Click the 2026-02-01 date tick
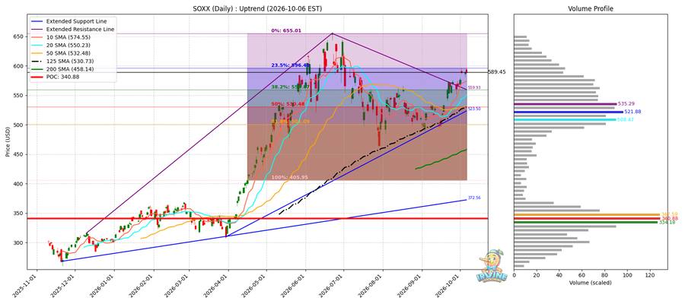The image size is (685, 304). click(x=144, y=285)
